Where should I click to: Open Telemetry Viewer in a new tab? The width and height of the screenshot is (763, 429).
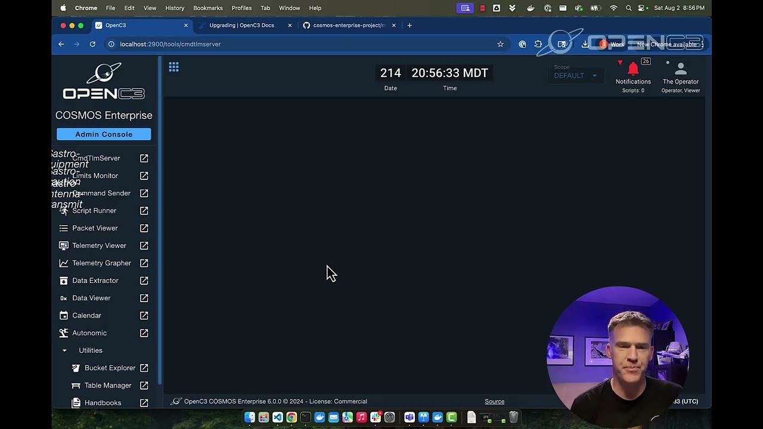click(x=144, y=245)
